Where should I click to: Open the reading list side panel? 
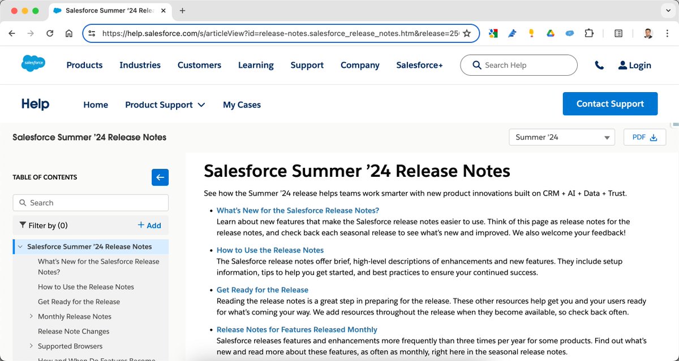pyautogui.click(x=618, y=33)
